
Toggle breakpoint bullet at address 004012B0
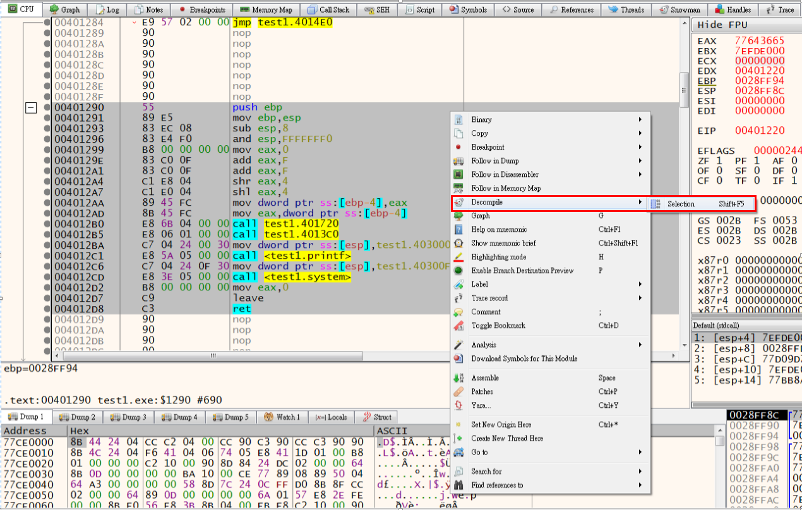[47, 223]
